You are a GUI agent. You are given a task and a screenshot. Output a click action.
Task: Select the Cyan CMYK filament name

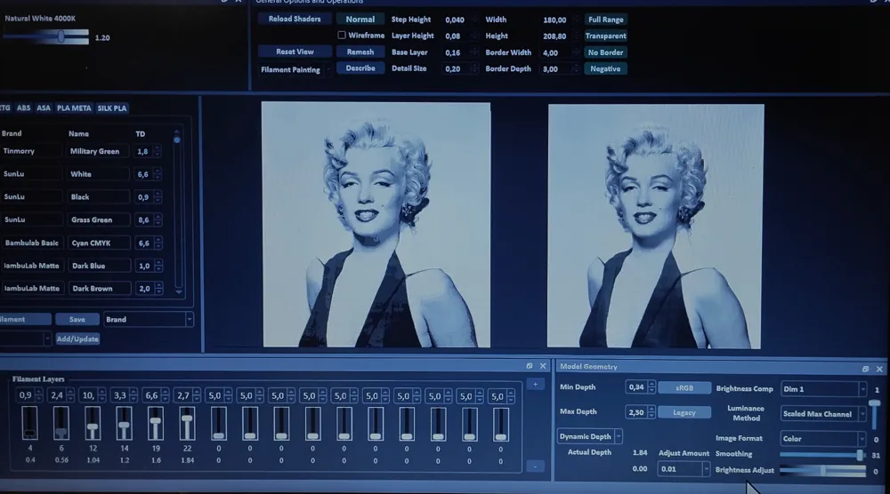pos(98,243)
